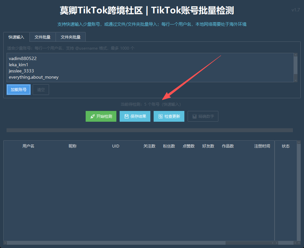Click the 关注数 column header
304x248 pixels.
pos(149,146)
